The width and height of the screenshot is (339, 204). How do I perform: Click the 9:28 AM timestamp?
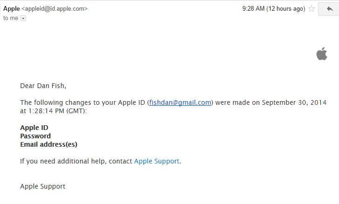253,9
